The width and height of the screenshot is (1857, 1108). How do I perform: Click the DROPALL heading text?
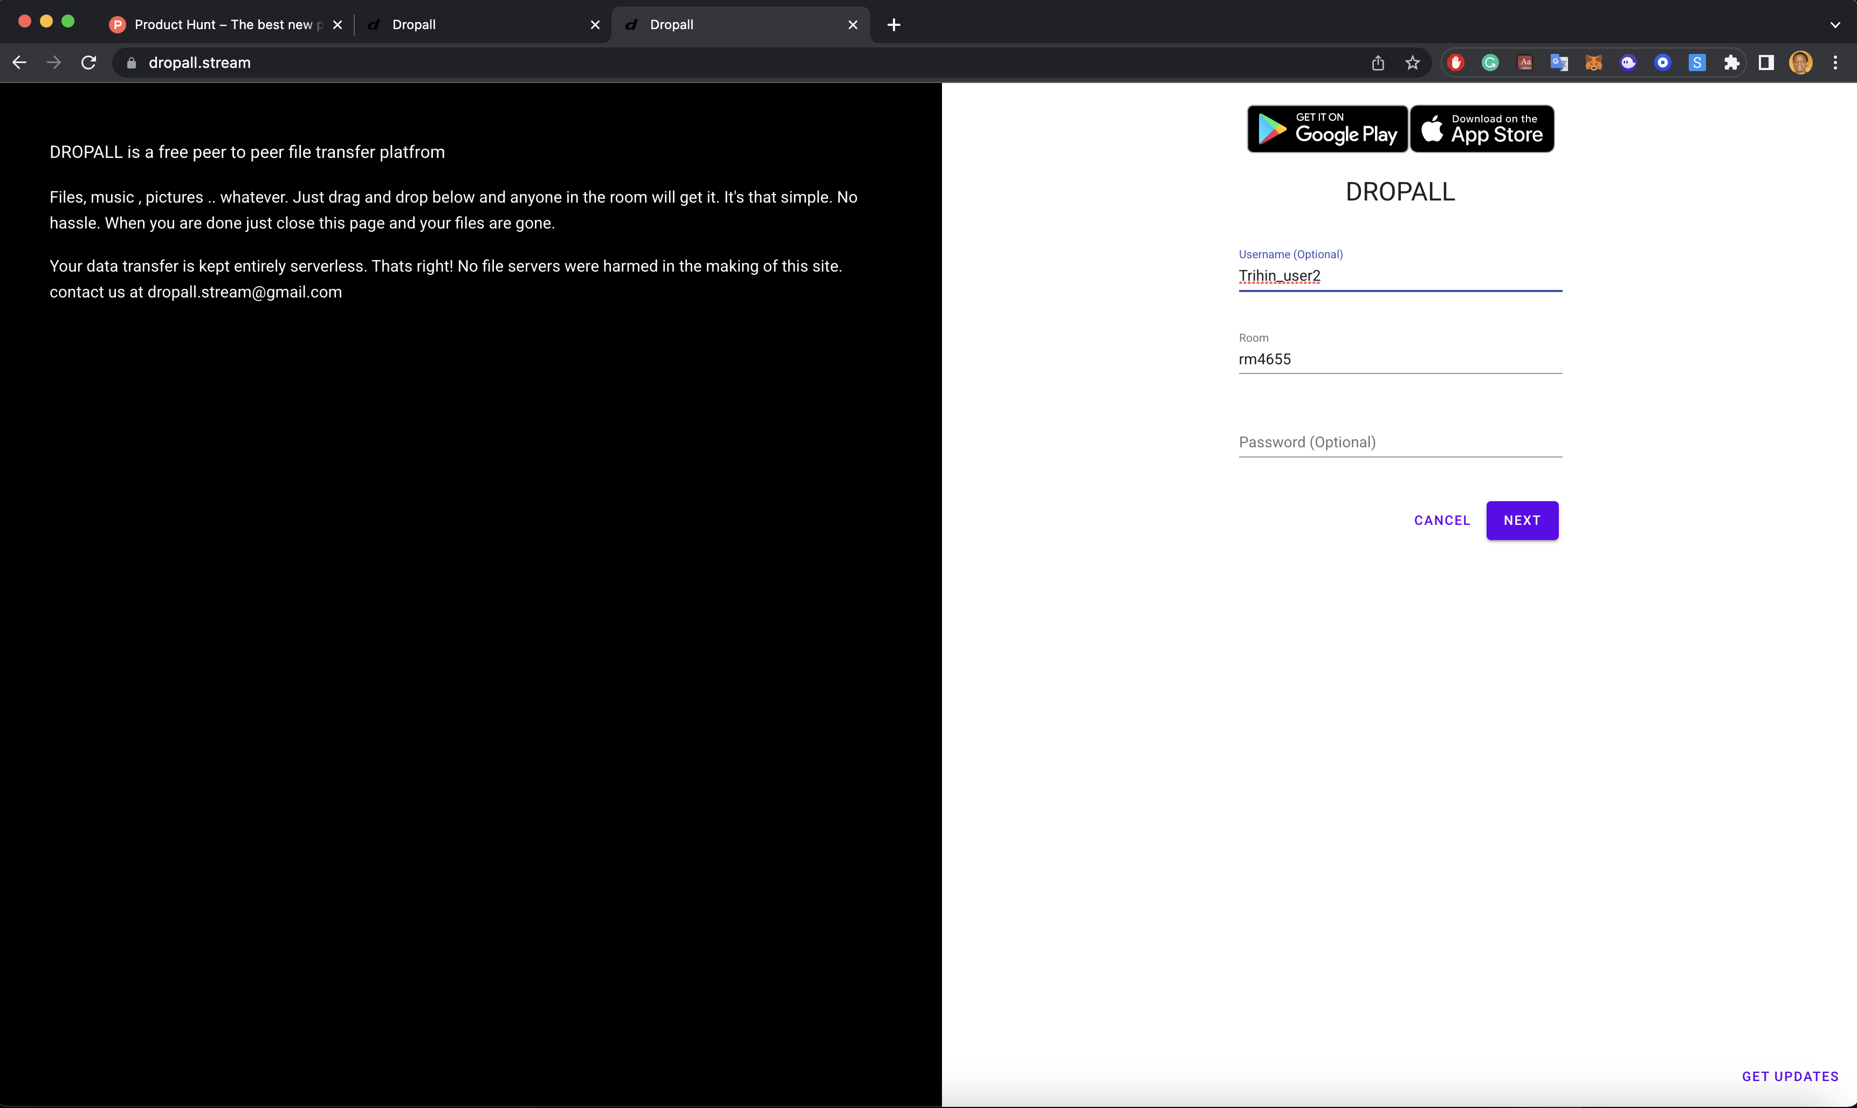coord(1400,192)
